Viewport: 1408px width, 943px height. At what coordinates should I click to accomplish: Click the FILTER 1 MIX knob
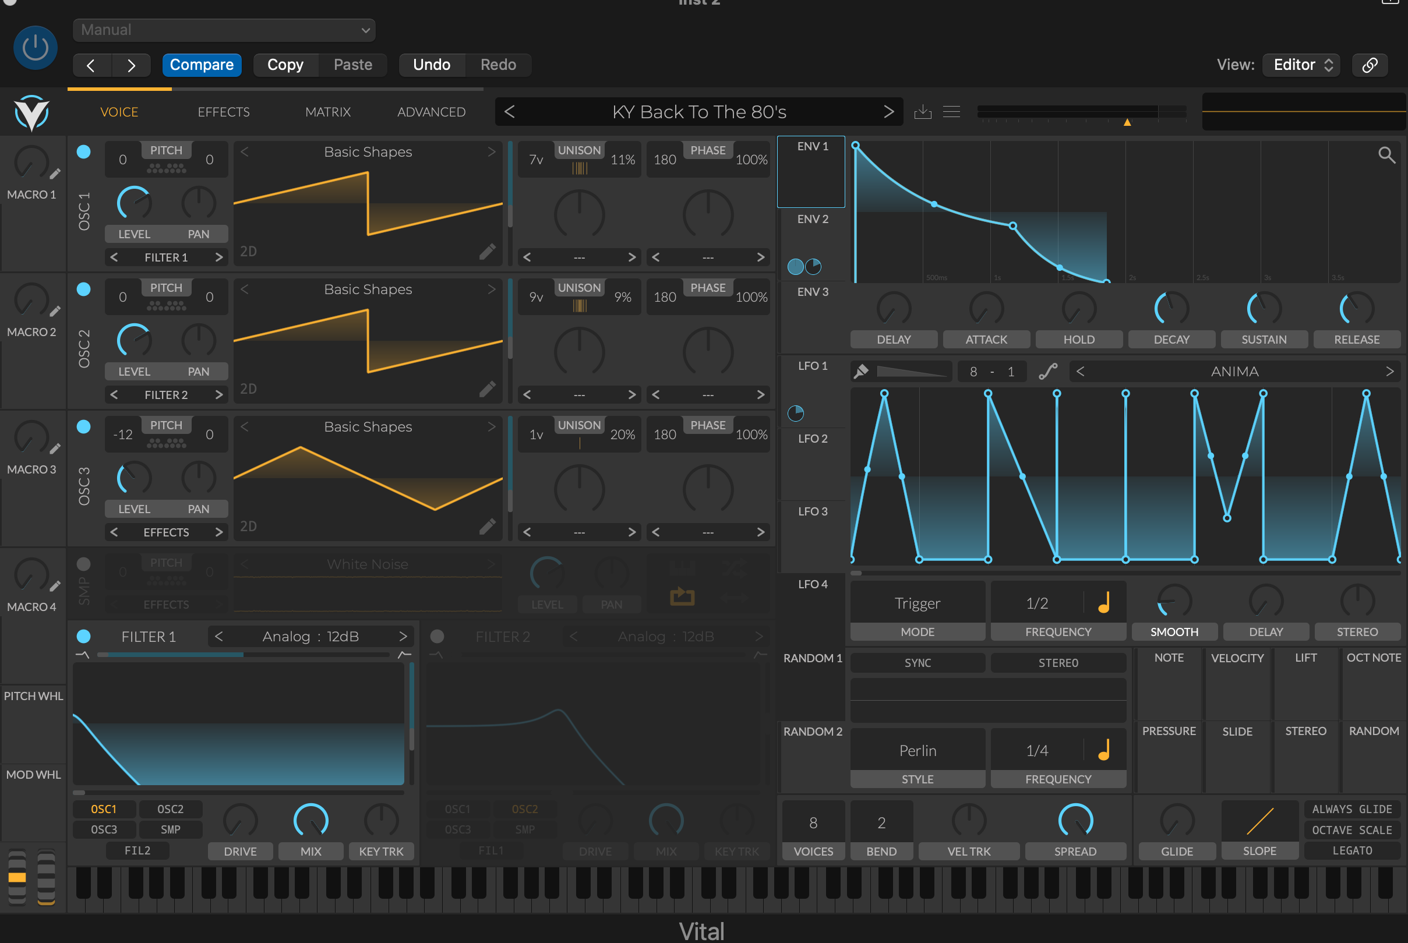[311, 820]
